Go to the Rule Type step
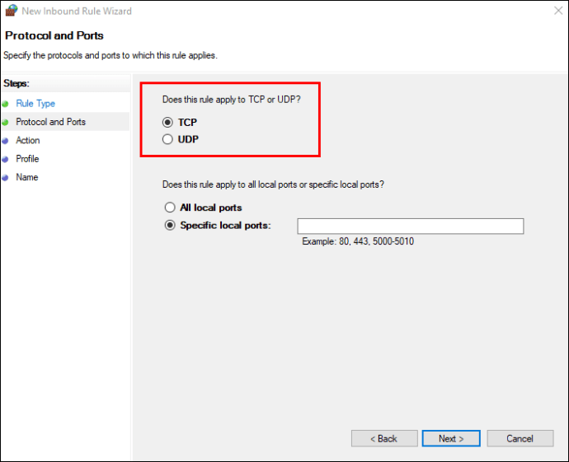The height and width of the screenshot is (462, 569). pos(35,104)
